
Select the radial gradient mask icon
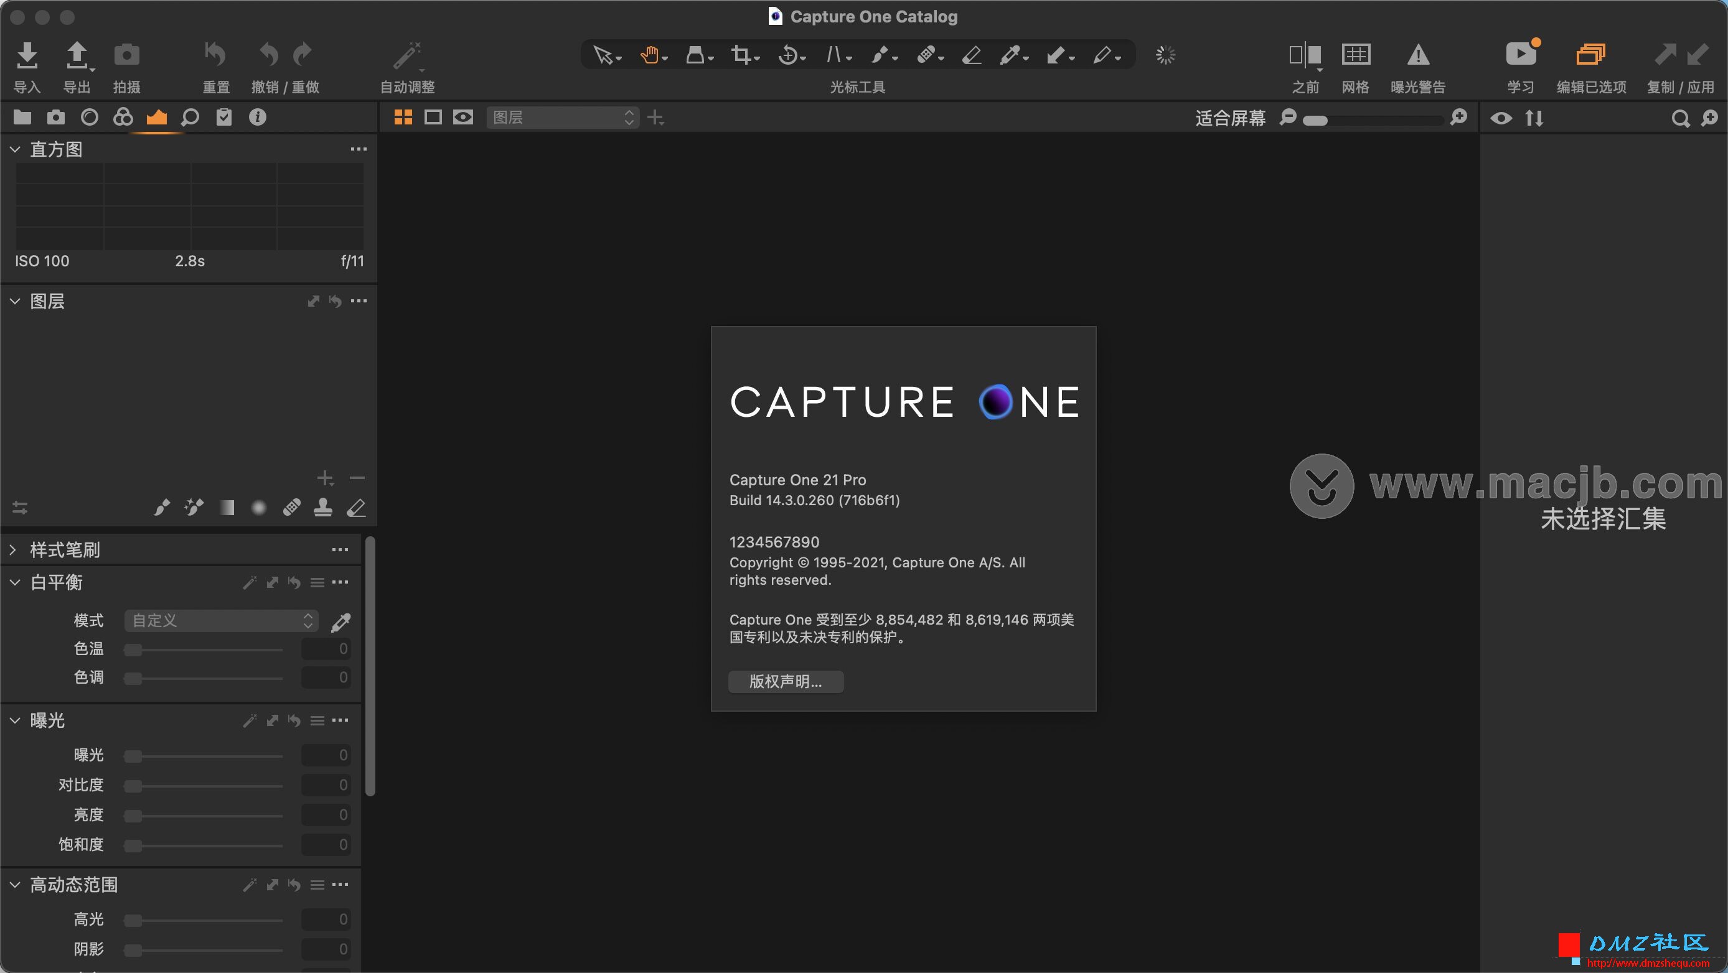(258, 508)
